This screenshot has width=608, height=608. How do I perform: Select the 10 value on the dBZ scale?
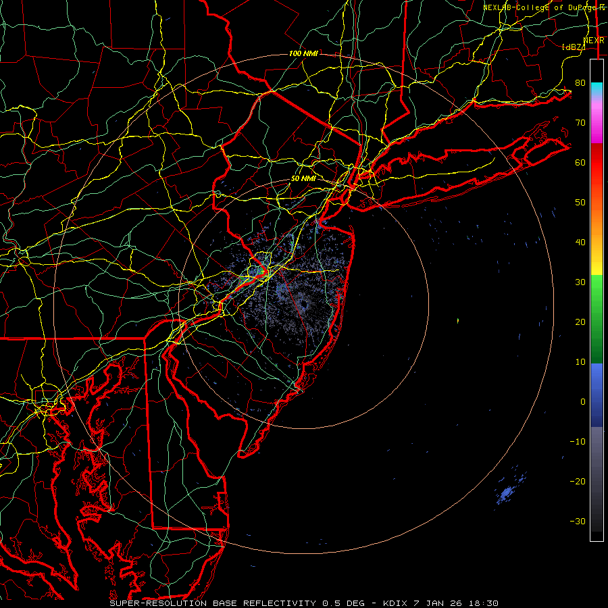(580, 362)
